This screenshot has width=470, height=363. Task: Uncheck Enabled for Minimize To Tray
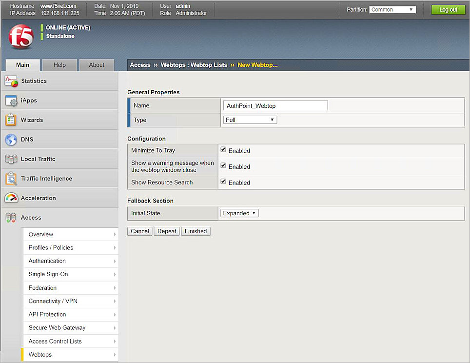coord(224,150)
